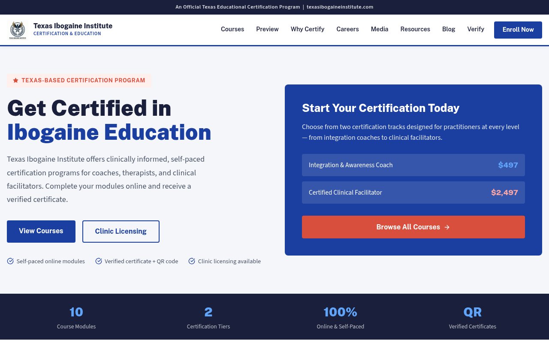Go to the Why Certify page

tap(308, 29)
